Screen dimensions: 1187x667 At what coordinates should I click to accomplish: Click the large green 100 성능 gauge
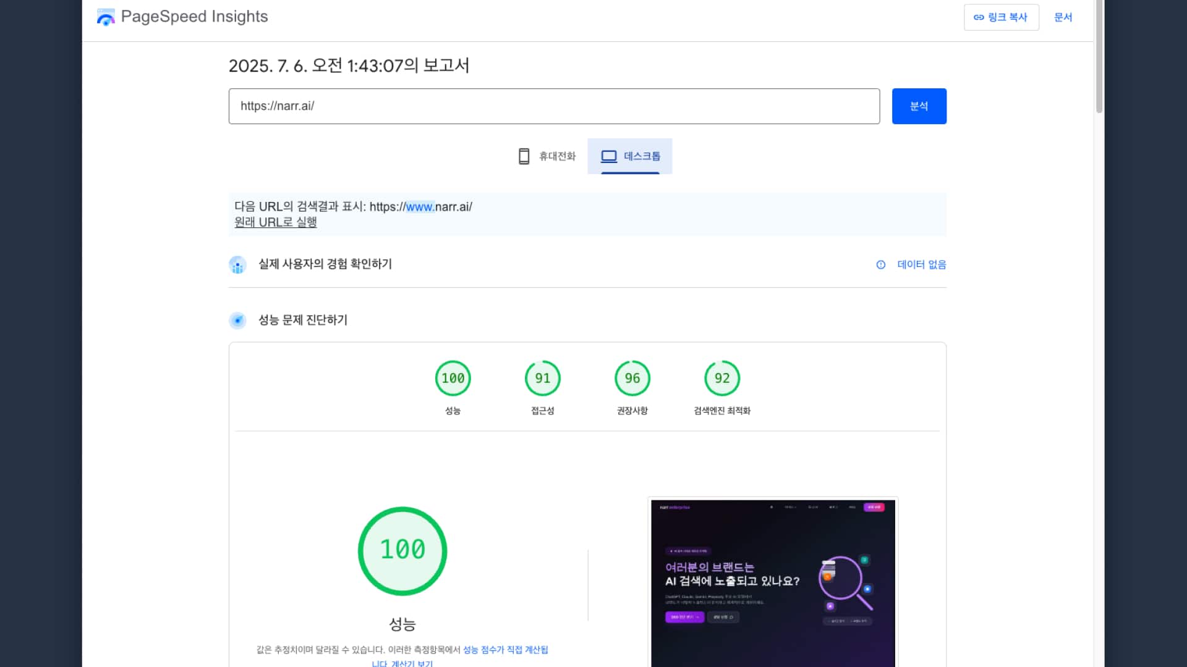coord(402,550)
